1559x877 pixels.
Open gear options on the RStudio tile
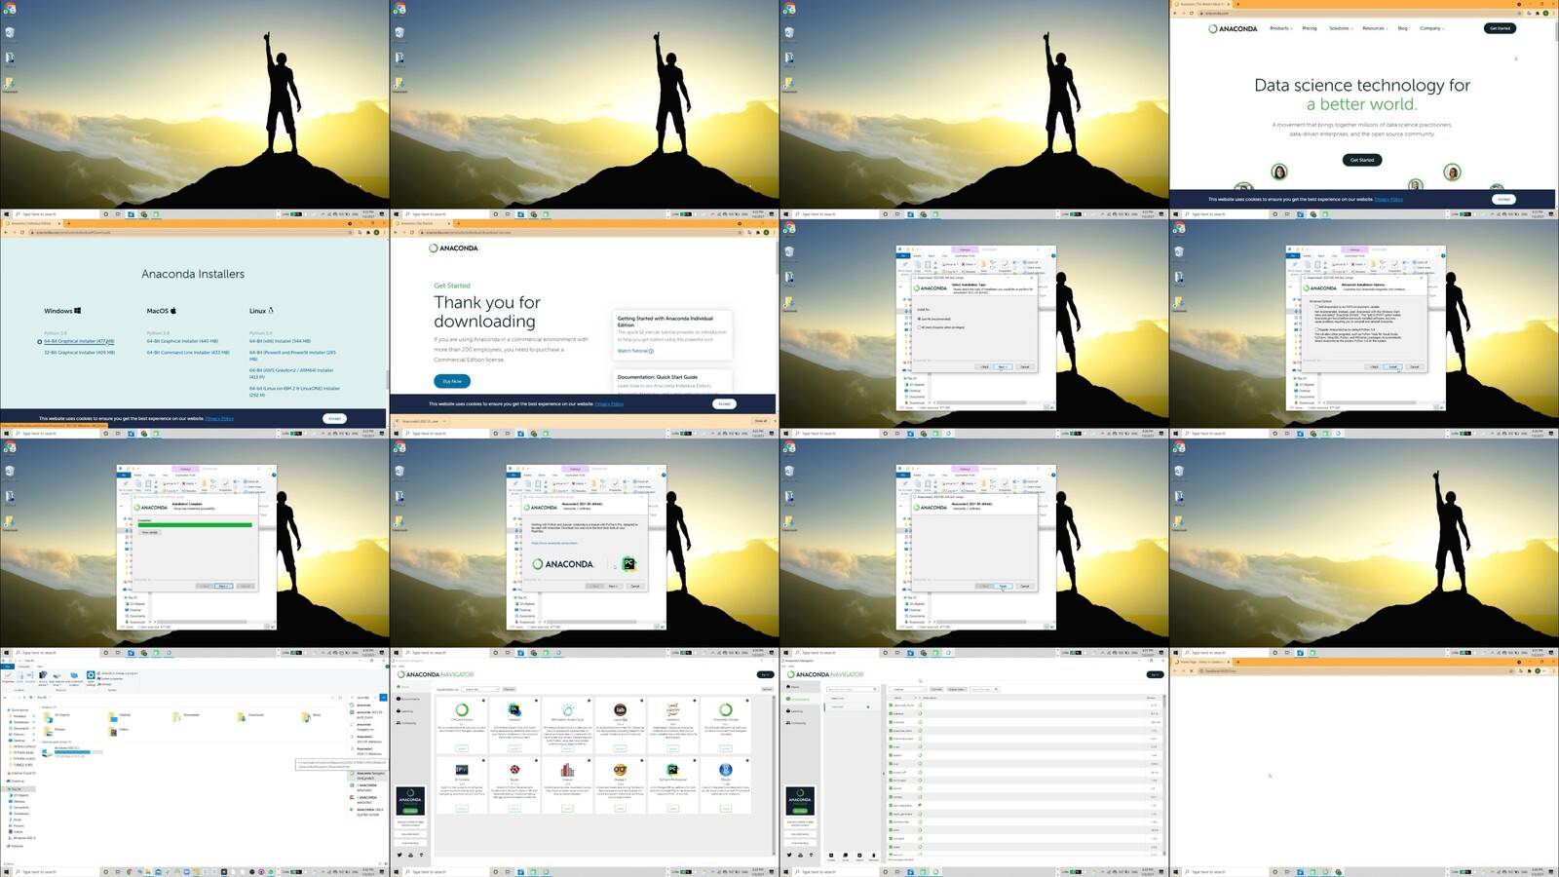[747, 760]
